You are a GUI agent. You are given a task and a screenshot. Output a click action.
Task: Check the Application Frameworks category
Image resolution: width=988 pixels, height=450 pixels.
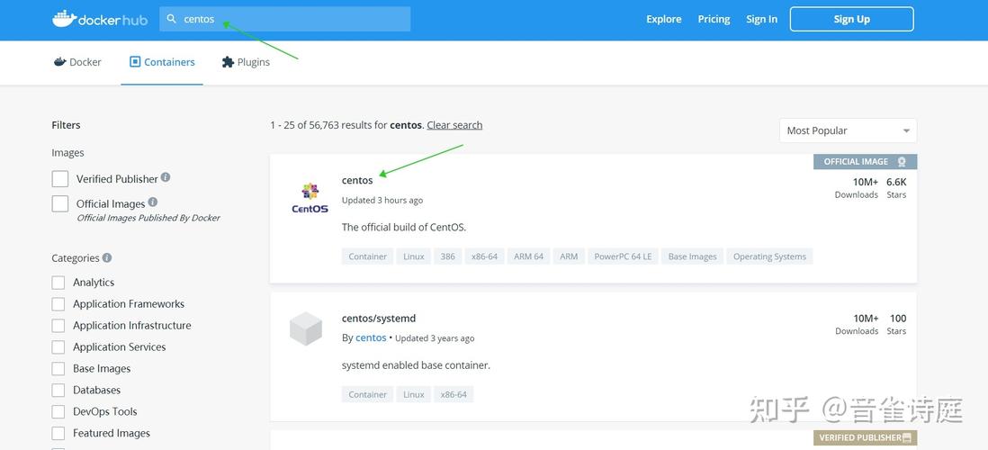click(58, 304)
